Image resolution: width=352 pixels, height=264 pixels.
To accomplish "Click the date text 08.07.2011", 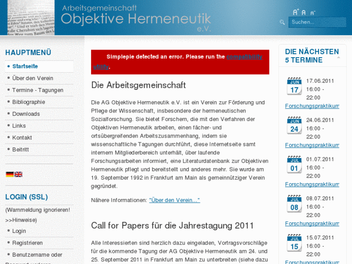I will [x=320, y=199].
